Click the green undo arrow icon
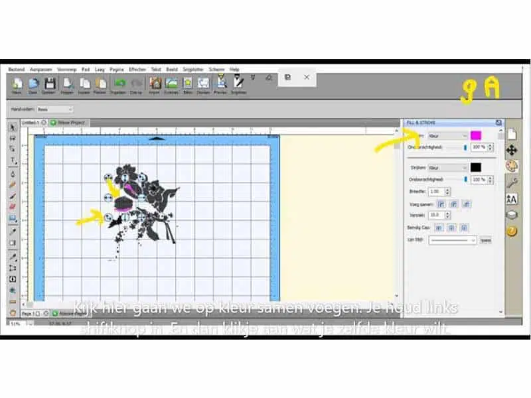Image resolution: width=531 pixels, height=398 pixels. click(x=119, y=84)
